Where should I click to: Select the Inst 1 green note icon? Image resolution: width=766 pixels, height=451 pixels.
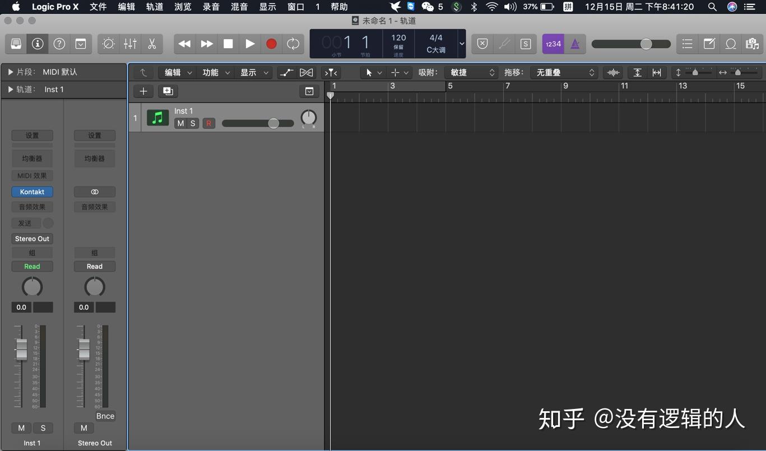tap(157, 117)
